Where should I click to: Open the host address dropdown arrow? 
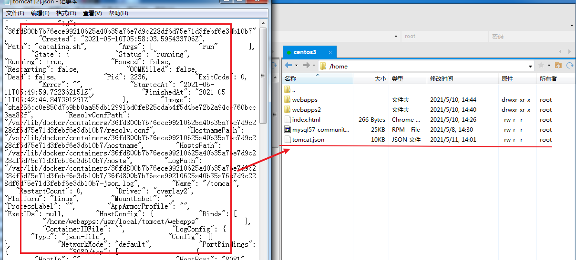(x=397, y=36)
